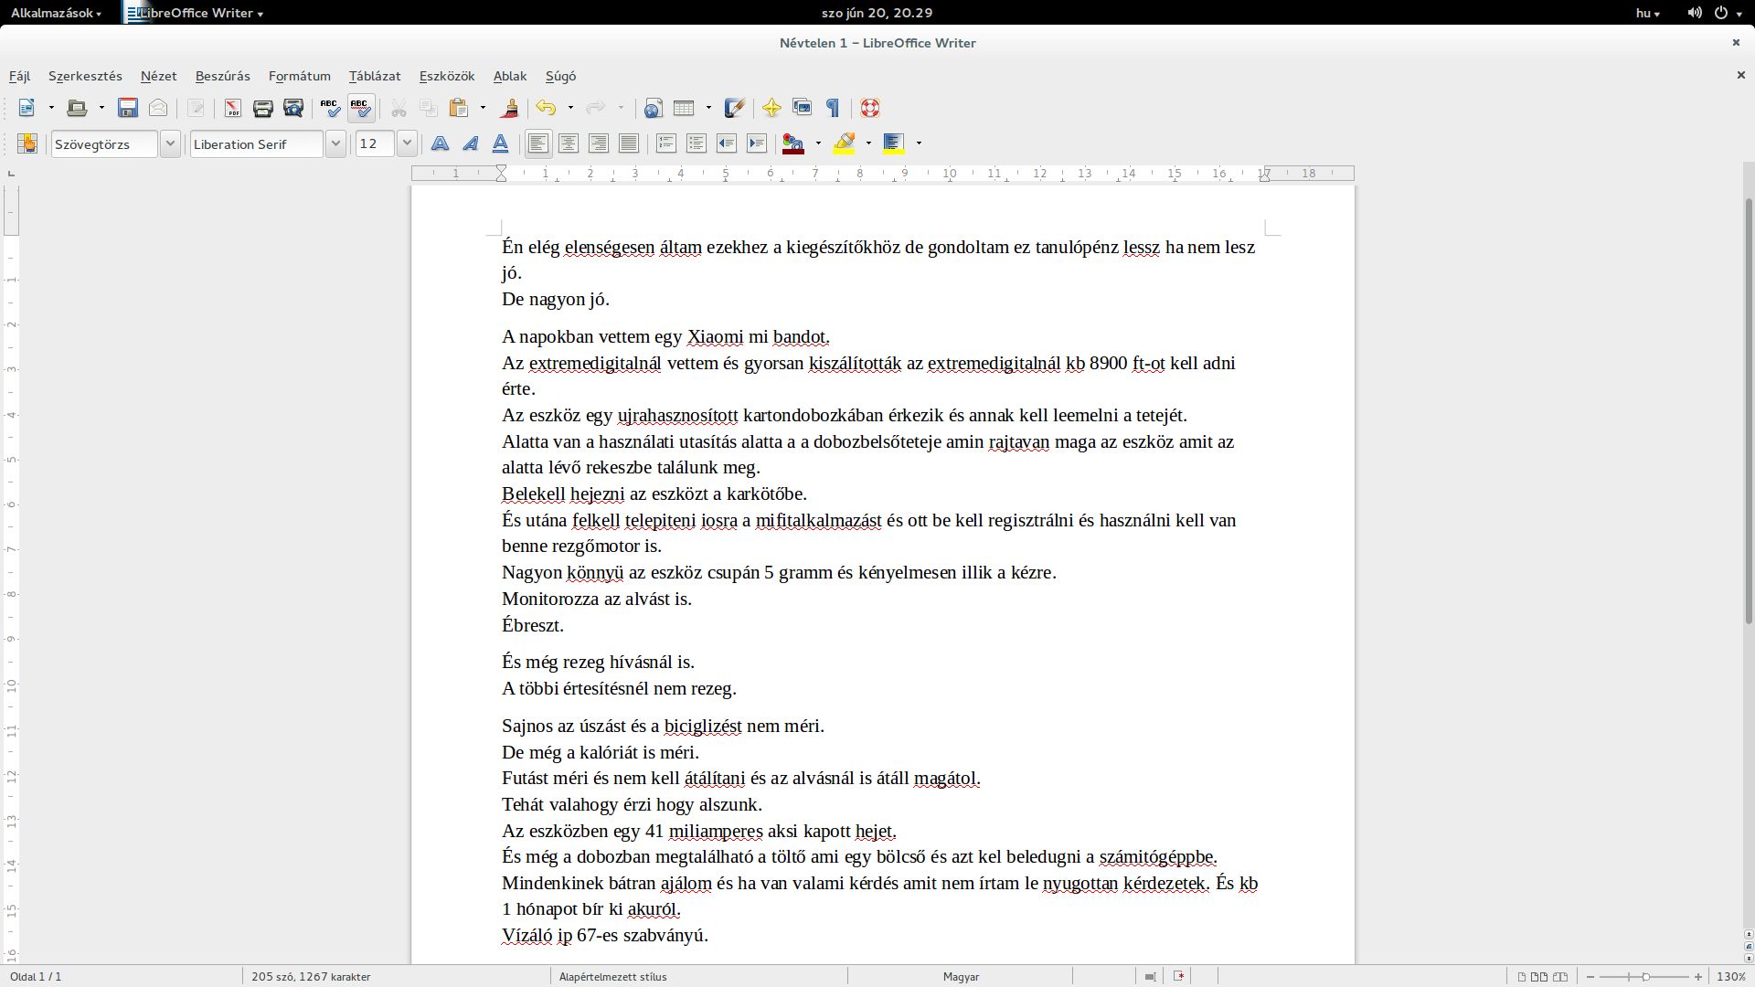The height and width of the screenshot is (987, 1755).
Task: Open the Beszúrás menu
Action: (222, 76)
